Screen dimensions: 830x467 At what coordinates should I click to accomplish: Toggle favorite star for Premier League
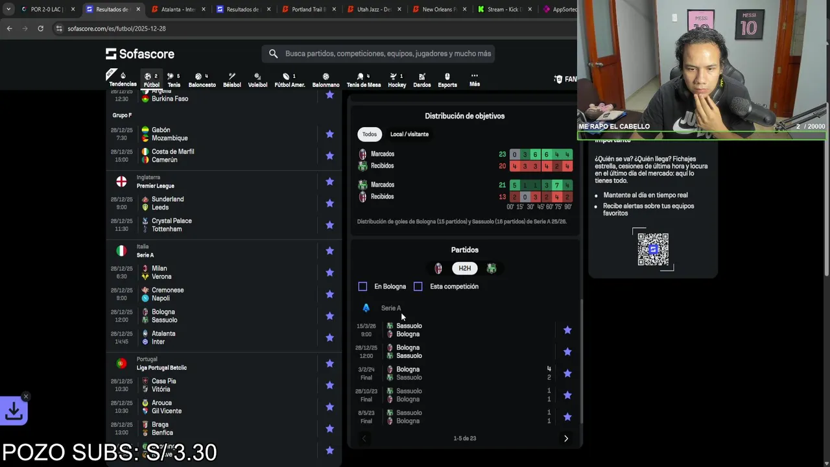(x=329, y=182)
